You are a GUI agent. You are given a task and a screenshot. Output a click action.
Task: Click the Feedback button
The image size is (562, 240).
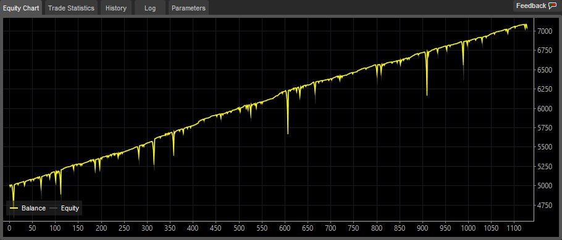click(x=537, y=6)
